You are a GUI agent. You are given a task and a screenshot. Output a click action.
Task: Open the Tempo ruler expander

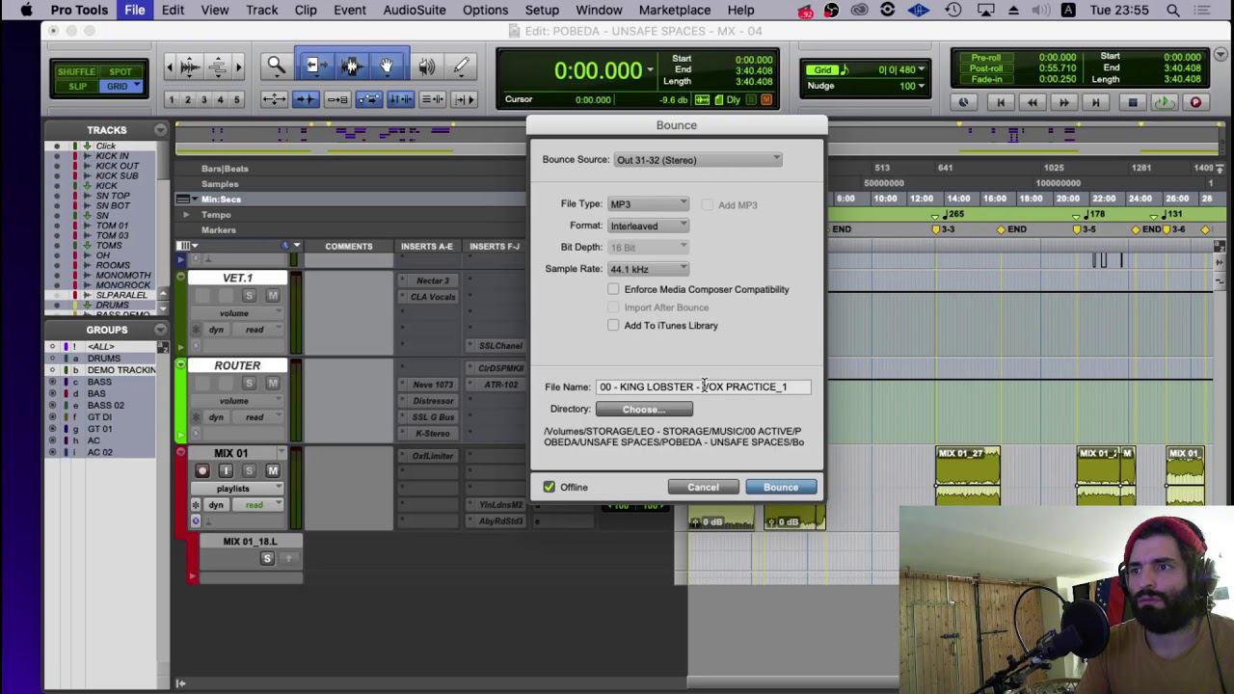186,215
